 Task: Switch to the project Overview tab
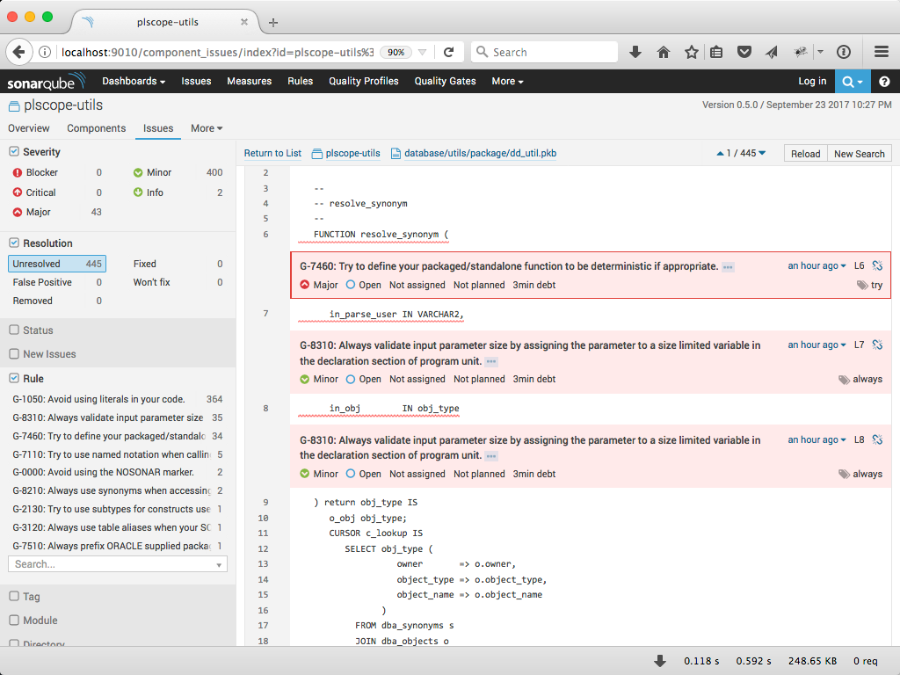pyautogui.click(x=29, y=128)
